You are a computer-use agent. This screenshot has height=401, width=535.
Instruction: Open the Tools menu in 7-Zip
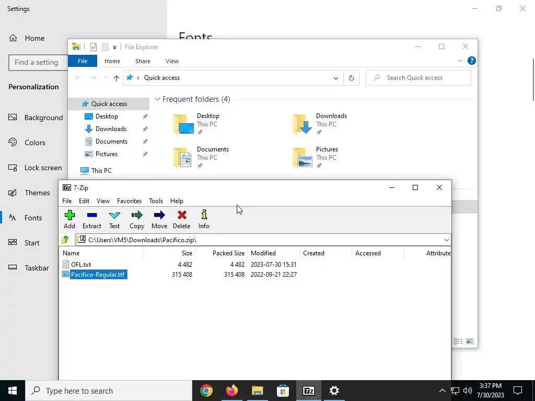[x=156, y=201]
